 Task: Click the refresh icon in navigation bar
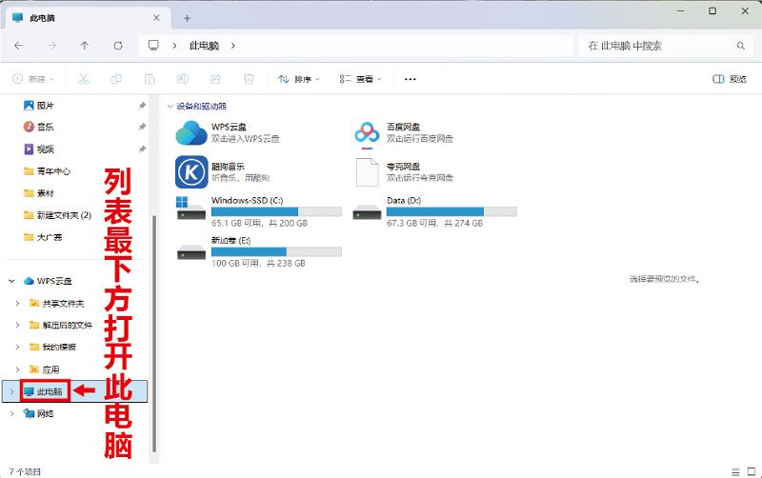tap(118, 46)
